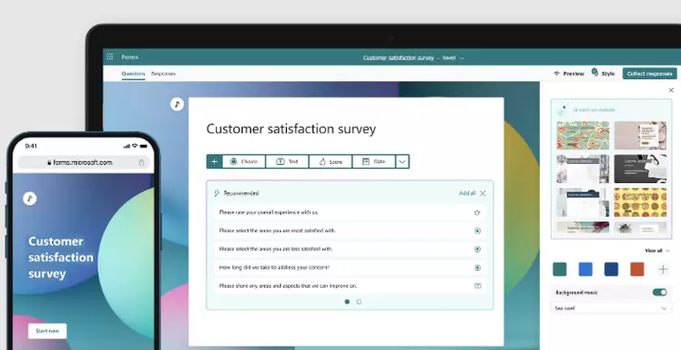Add a Choice question

click(244, 161)
